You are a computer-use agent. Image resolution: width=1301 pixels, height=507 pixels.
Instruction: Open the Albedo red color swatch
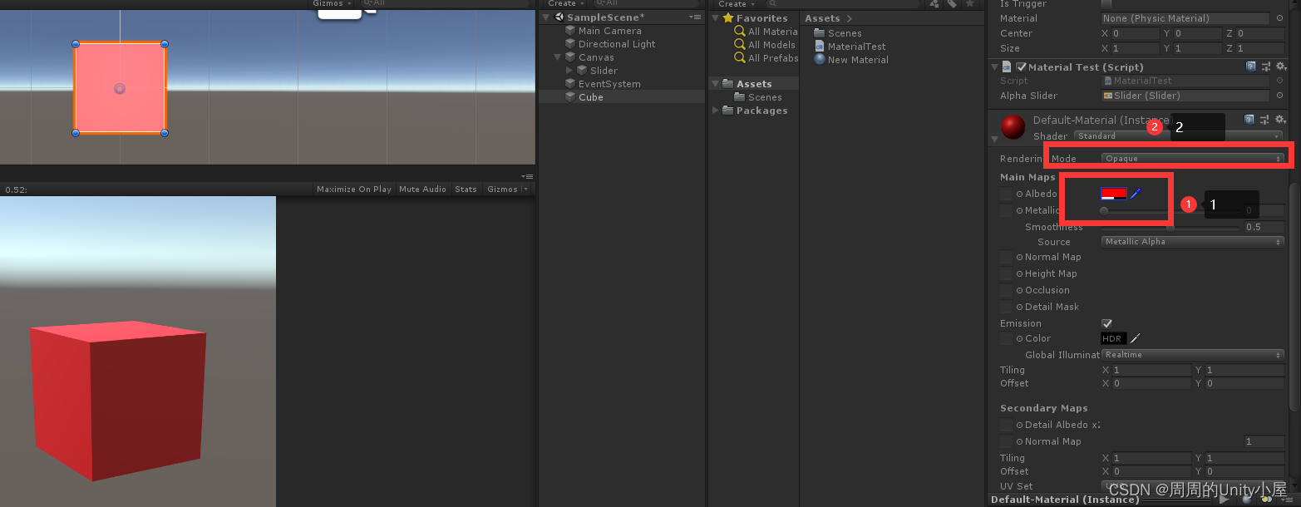click(1114, 194)
